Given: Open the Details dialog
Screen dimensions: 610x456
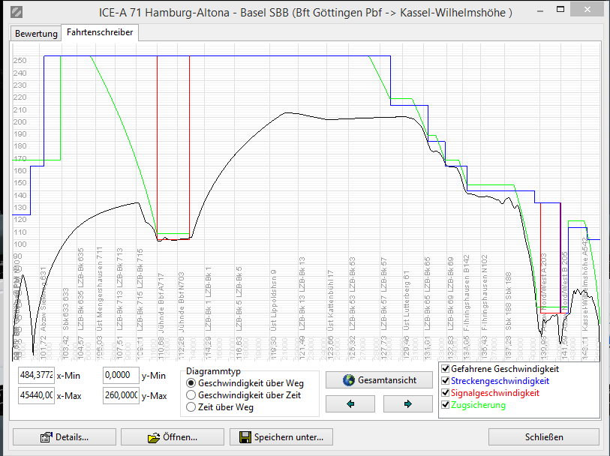Looking at the screenshot, I should pyautogui.click(x=65, y=437).
